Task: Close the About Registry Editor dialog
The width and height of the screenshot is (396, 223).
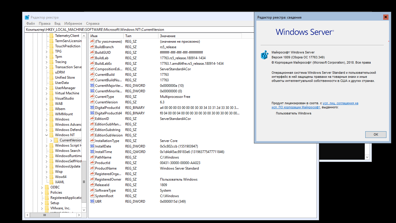Action: [x=386, y=17]
